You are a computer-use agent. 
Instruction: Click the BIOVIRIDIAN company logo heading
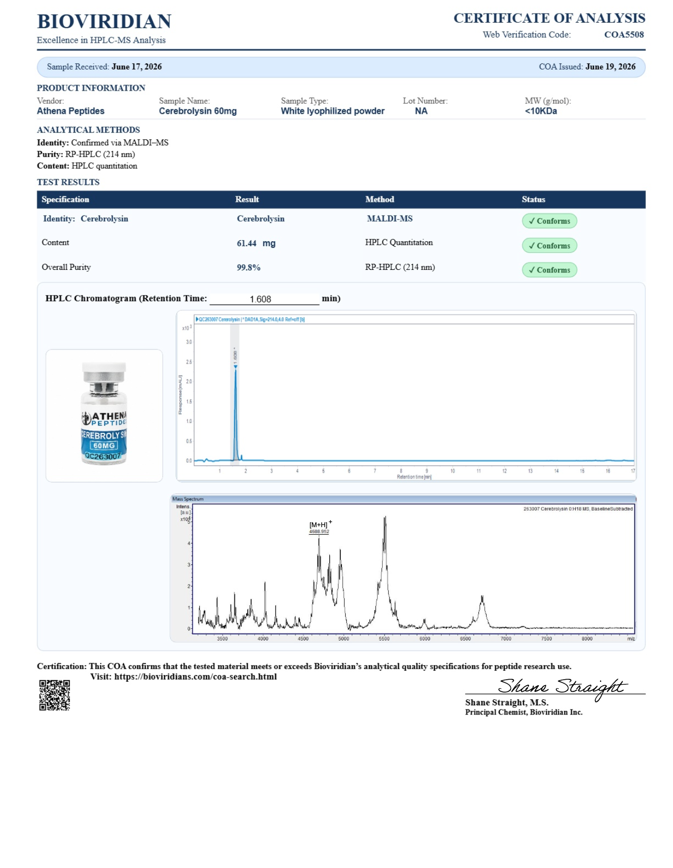pos(104,22)
